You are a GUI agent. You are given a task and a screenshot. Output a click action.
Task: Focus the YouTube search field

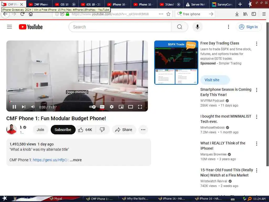coord(120,27)
